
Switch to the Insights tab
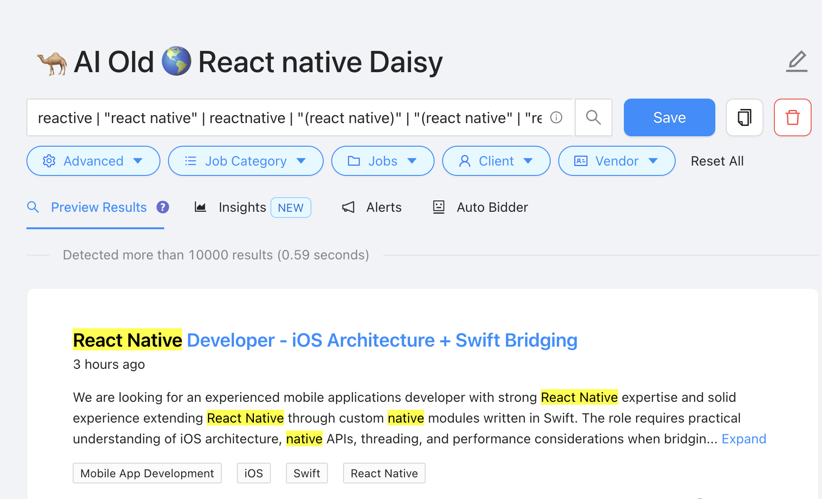tap(243, 208)
